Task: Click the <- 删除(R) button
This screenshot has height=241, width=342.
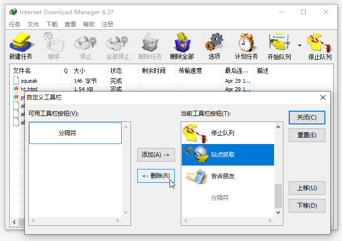Action: click(156, 176)
